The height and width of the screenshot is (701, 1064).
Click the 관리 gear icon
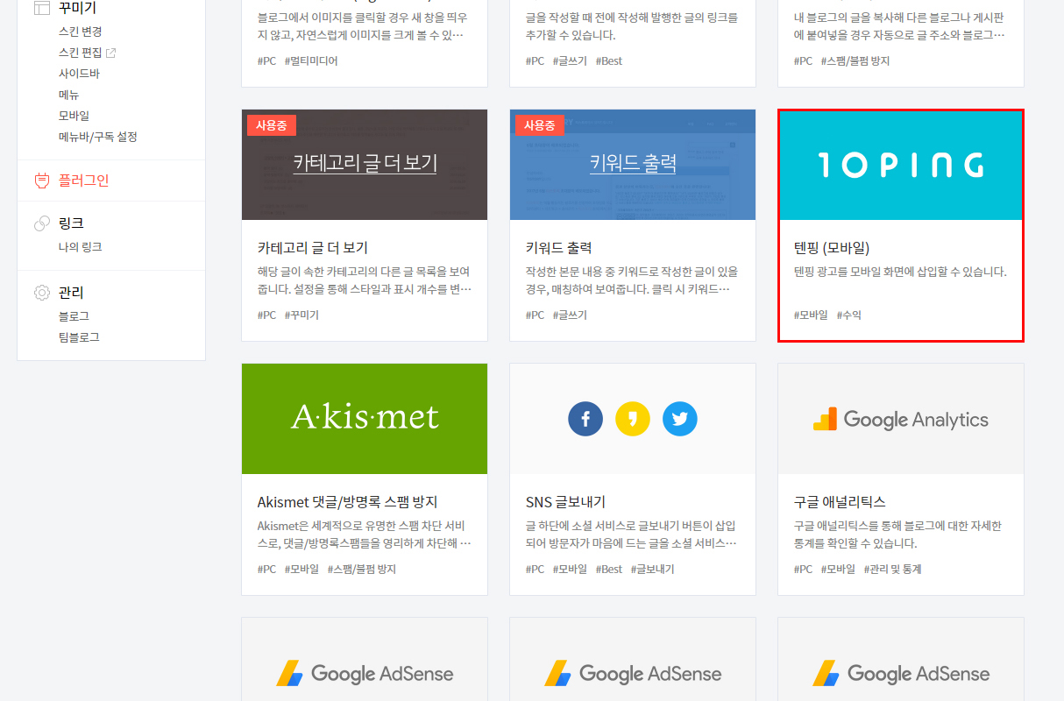point(41,293)
